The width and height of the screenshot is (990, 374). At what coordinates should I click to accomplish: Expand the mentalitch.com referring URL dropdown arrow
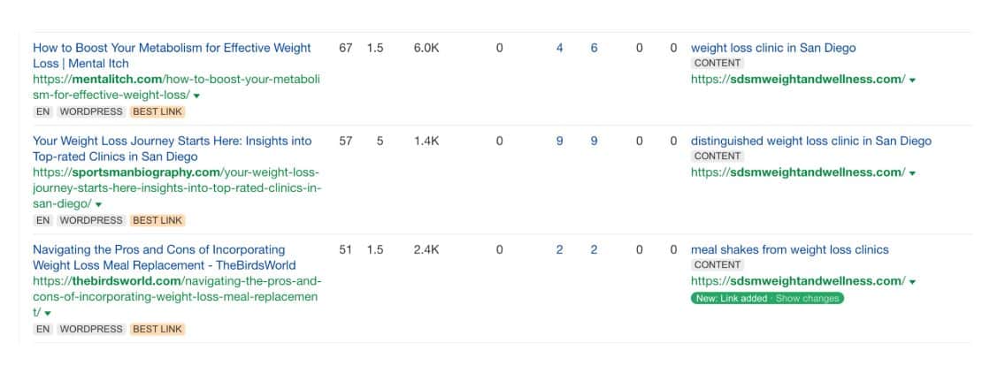point(197,95)
